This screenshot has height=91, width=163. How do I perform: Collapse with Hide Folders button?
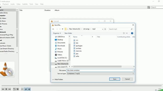click(58, 79)
